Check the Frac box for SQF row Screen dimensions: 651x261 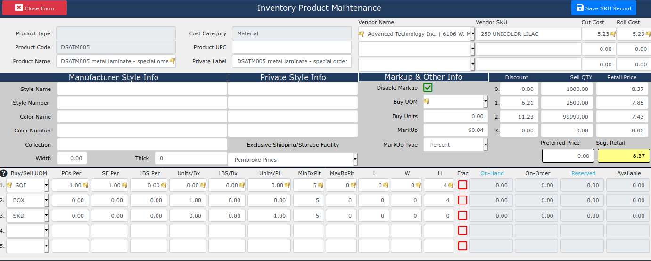point(462,185)
